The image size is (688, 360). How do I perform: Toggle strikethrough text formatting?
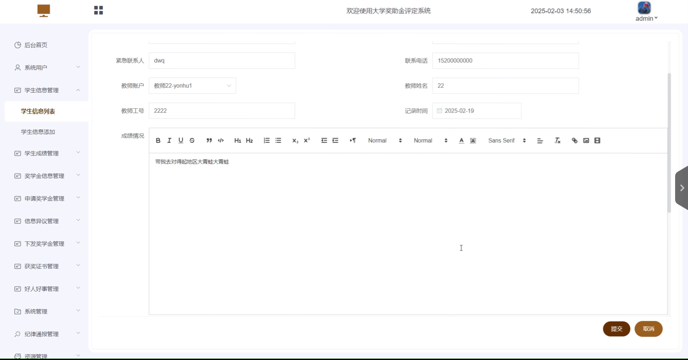[x=192, y=140]
